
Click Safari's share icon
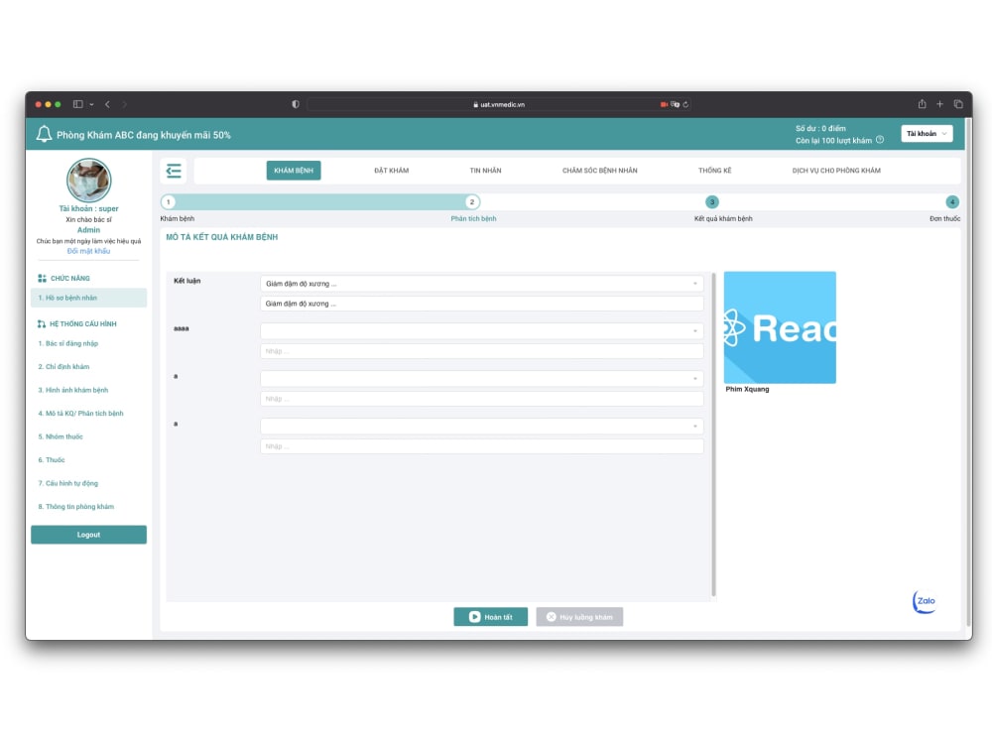[922, 104]
